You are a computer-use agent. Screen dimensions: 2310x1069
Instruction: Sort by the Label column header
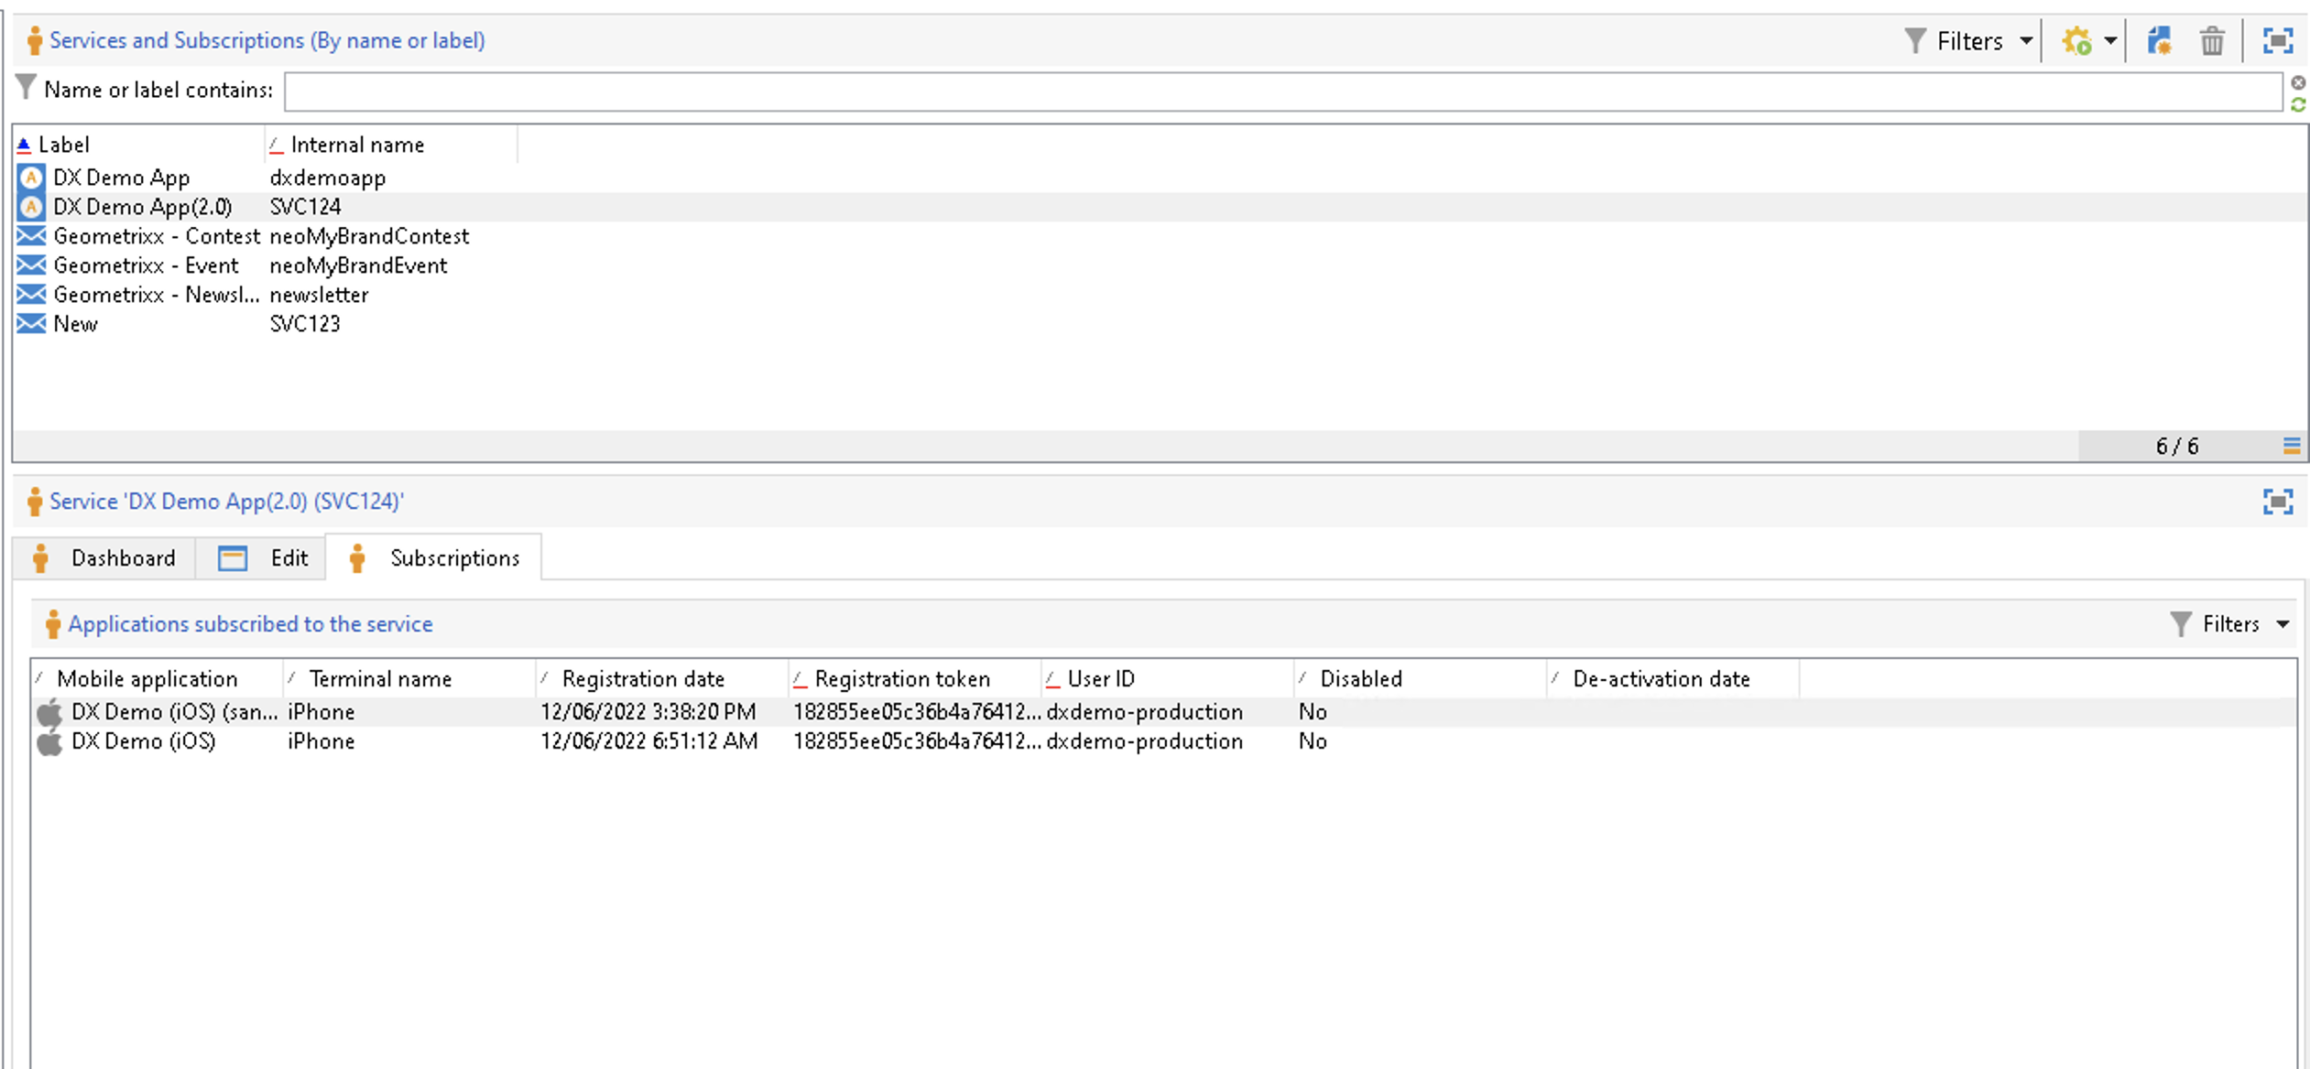click(139, 145)
